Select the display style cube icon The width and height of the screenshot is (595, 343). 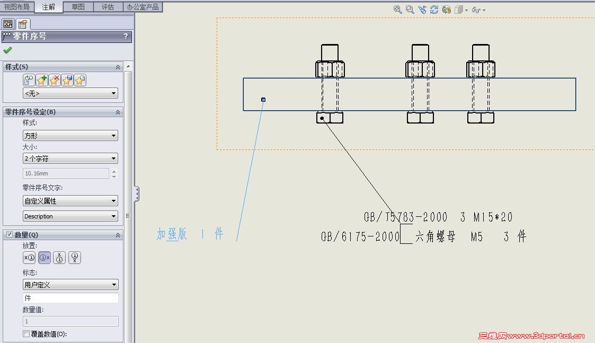(x=459, y=10)
